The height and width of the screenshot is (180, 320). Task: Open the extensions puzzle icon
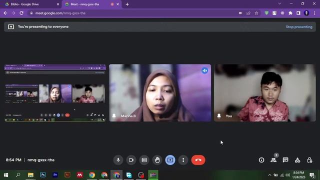pyautogui.click(x=290, y=13)
